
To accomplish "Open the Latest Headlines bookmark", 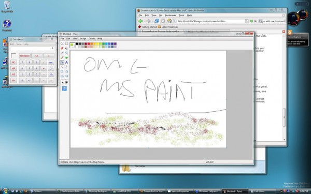I will (x=168, y=27).
